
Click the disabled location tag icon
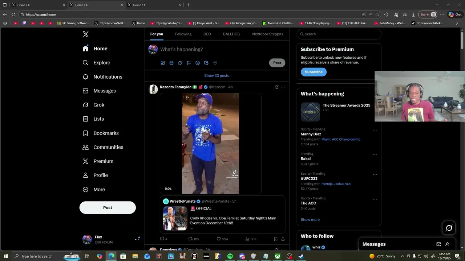215,63
